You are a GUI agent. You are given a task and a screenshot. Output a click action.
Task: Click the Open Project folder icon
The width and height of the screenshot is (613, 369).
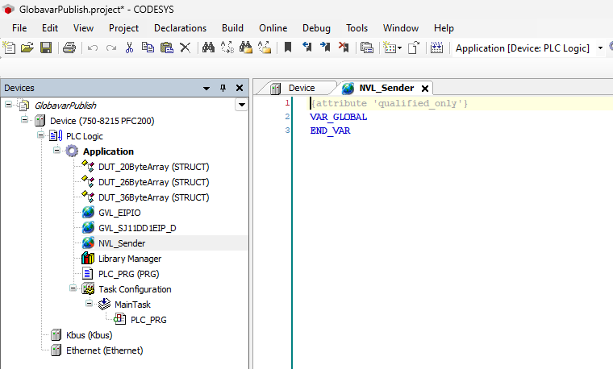(27, 48)
